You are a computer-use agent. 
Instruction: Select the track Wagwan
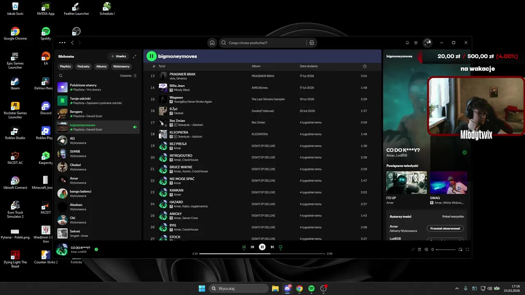262,99
